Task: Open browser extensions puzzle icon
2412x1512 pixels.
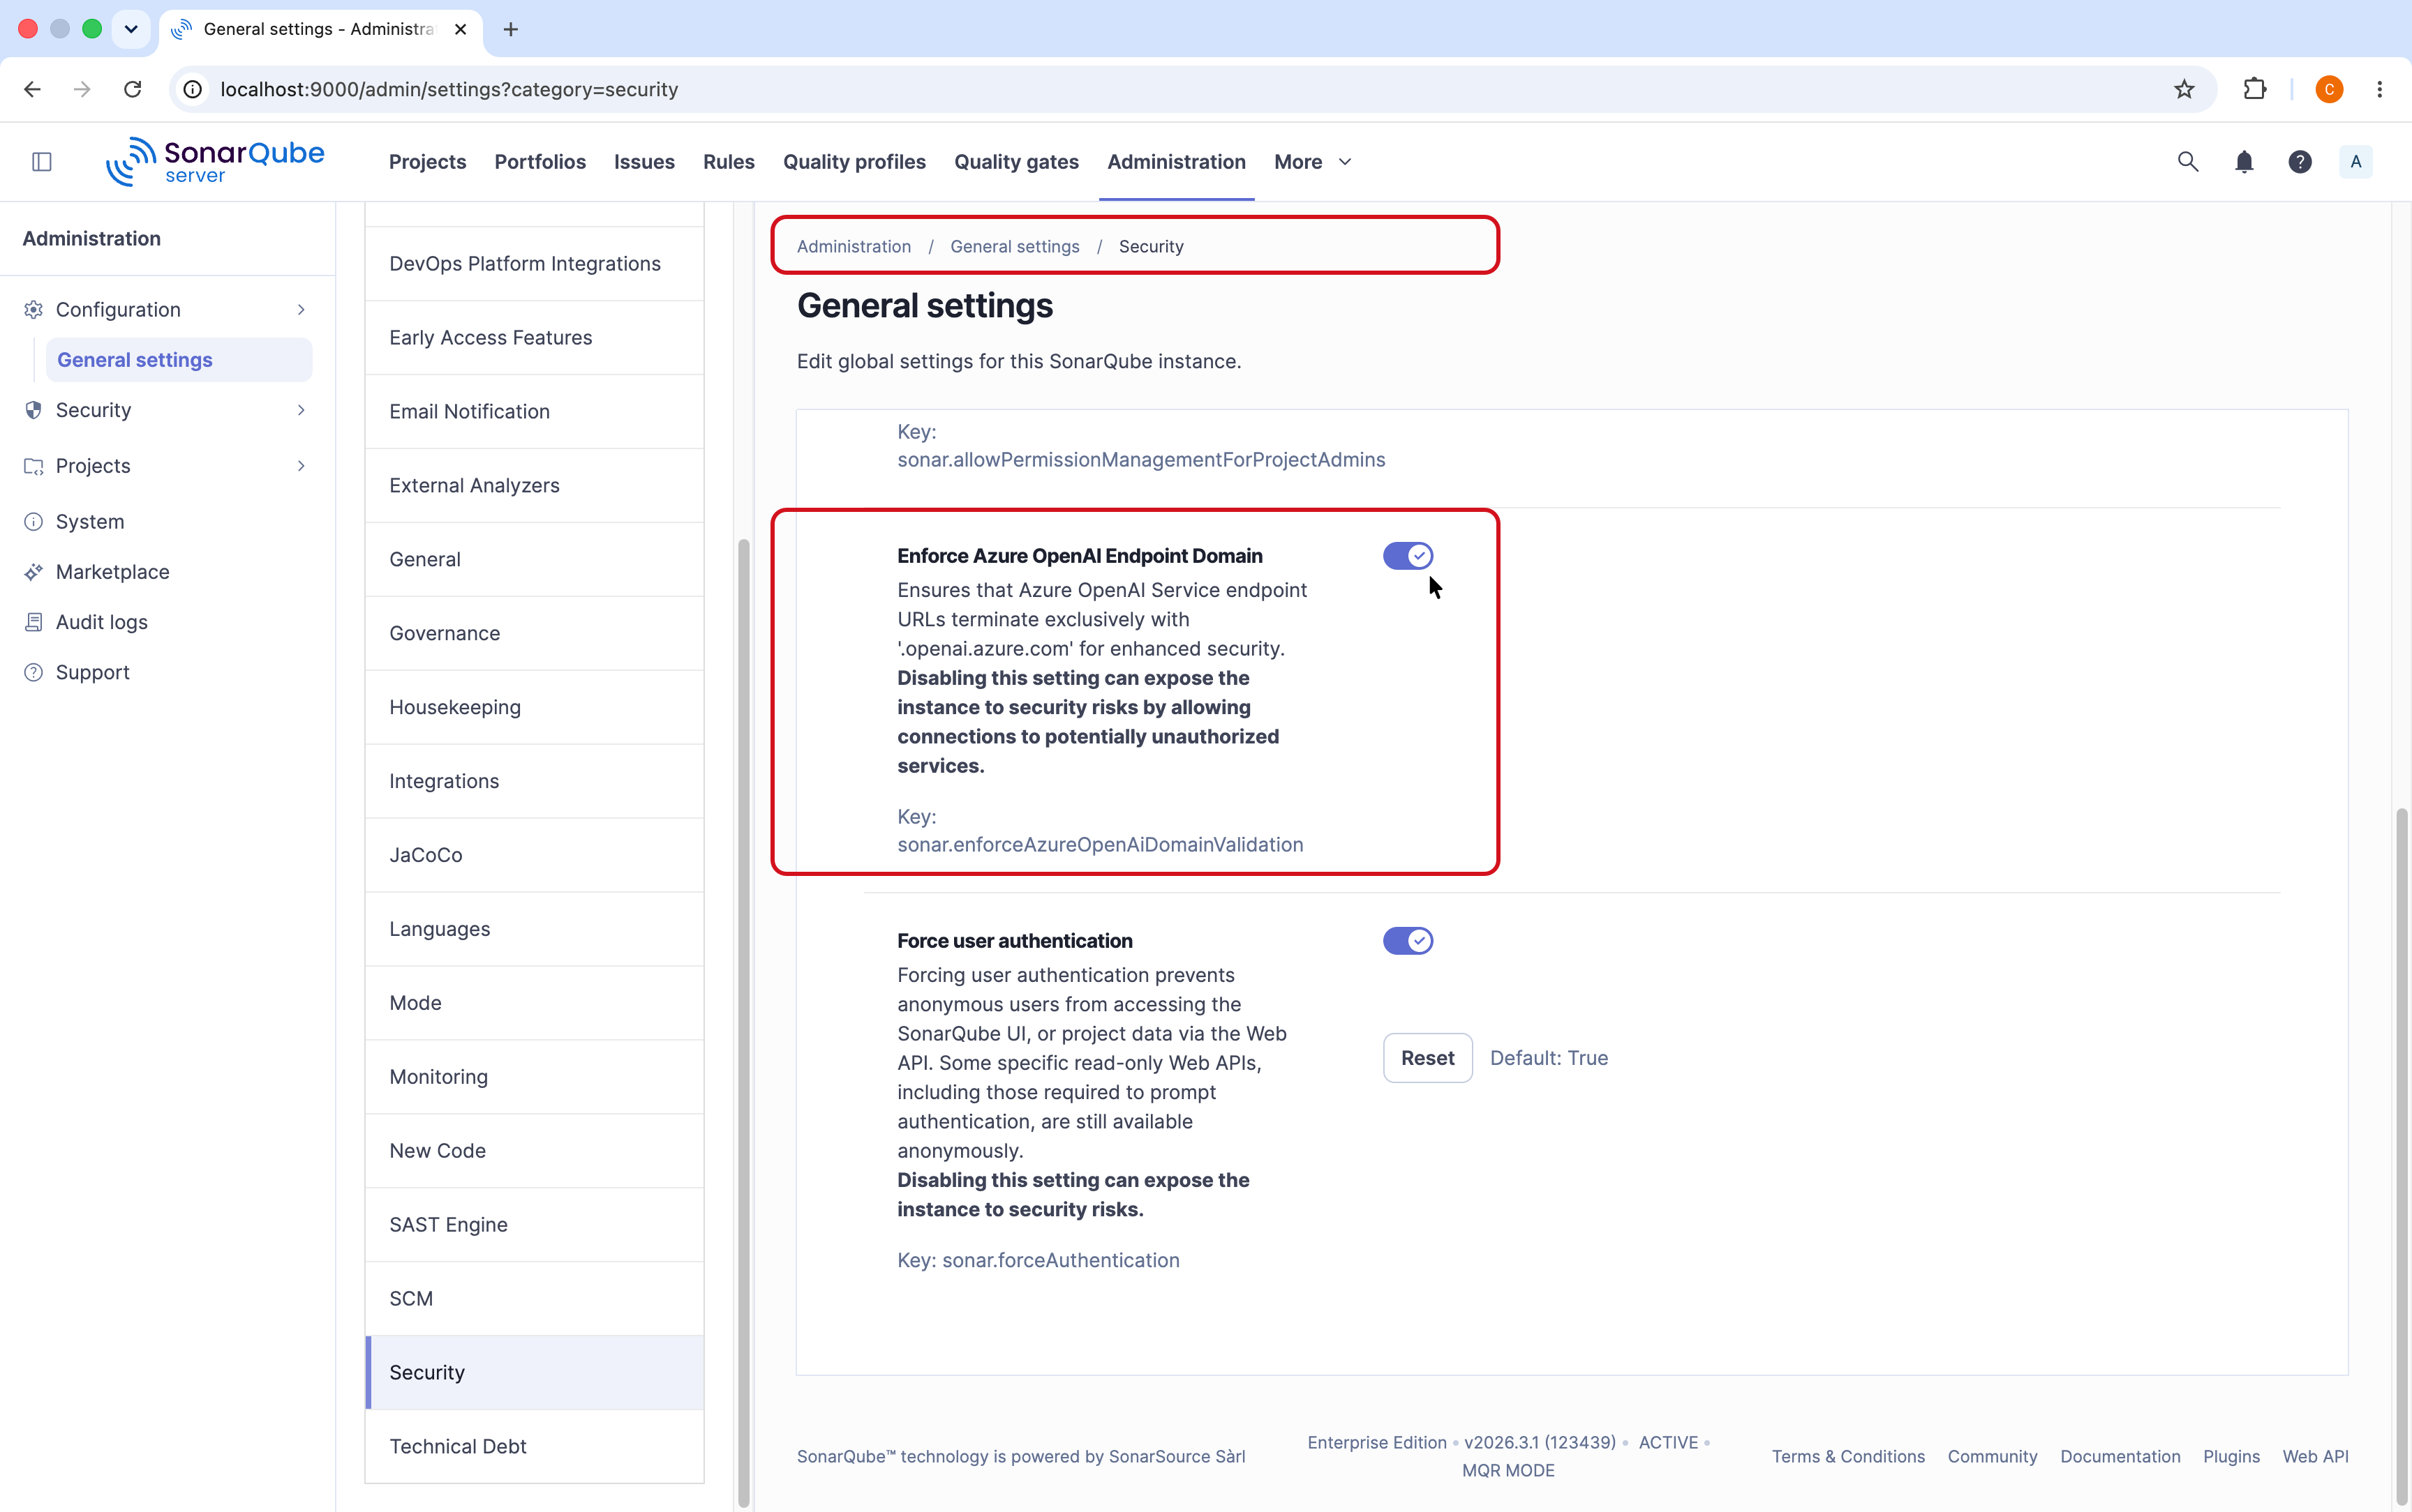Action: (2254, 89)
